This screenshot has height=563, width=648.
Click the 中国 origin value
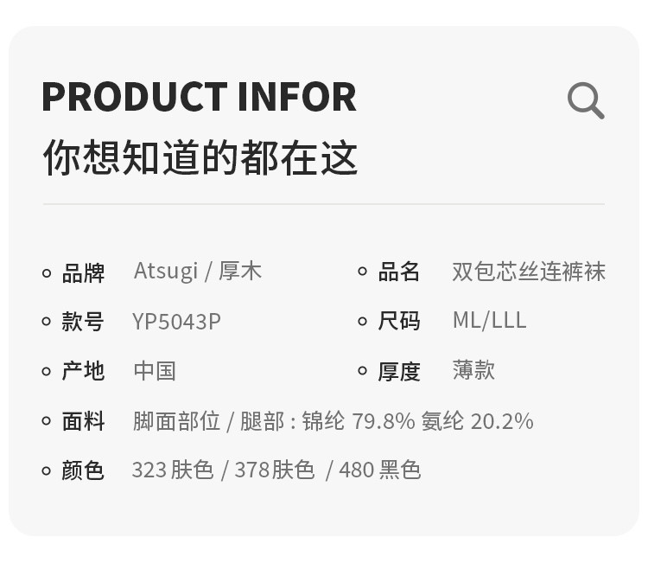pos(155,371)
